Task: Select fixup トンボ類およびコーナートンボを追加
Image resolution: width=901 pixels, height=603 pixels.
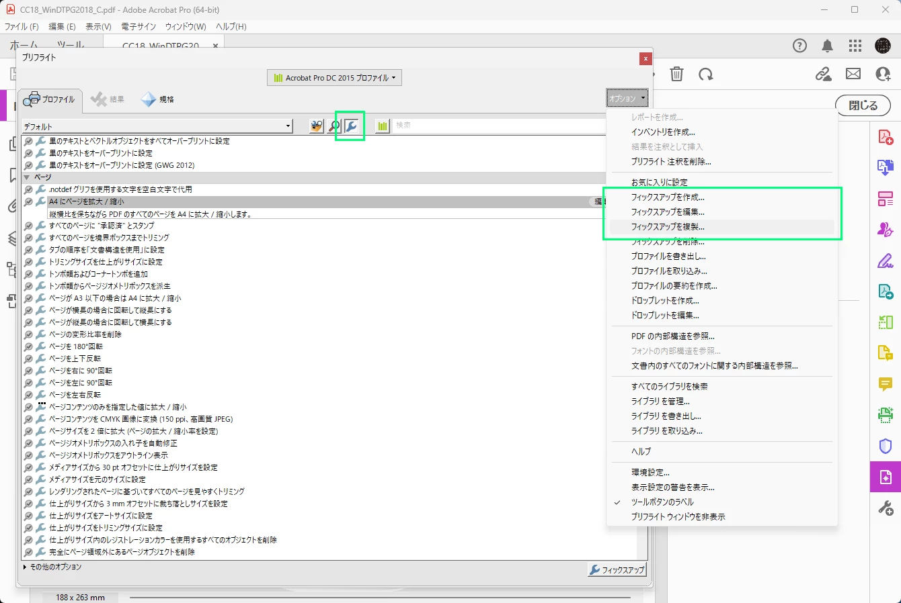Action: tap(98, 274)
